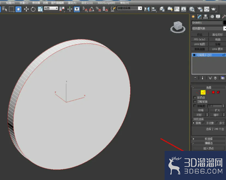Screen dimensions: 226x180
Task: Click the 收缩 Shrink selection button
Action: pyautogui.click(x=201, y=110)
